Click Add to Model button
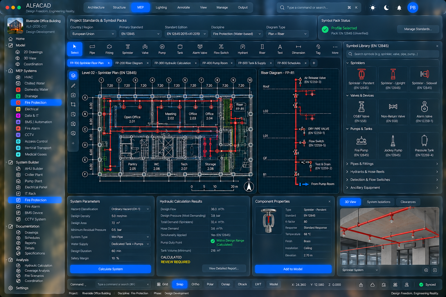The height and width of the screenshot is (297, 446). 293,269
